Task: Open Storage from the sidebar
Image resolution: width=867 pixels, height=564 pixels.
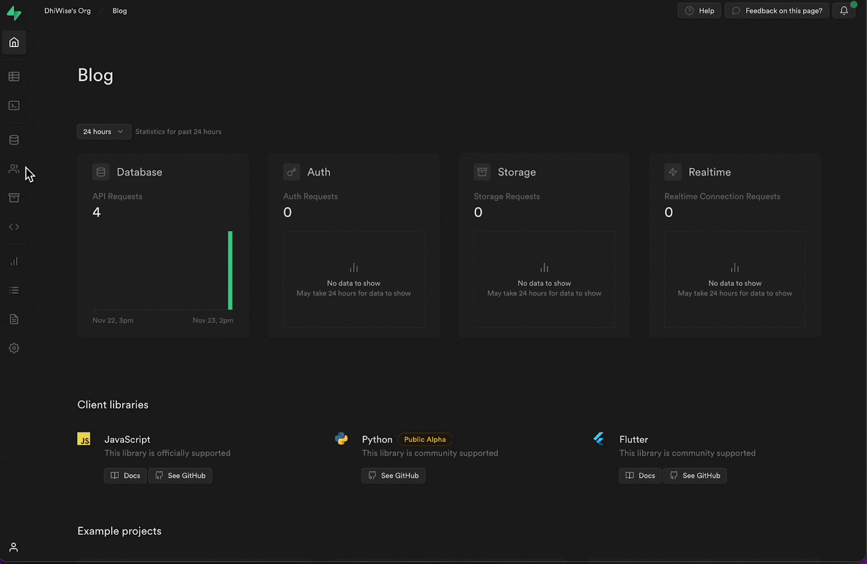Action: tap(14, 198)
